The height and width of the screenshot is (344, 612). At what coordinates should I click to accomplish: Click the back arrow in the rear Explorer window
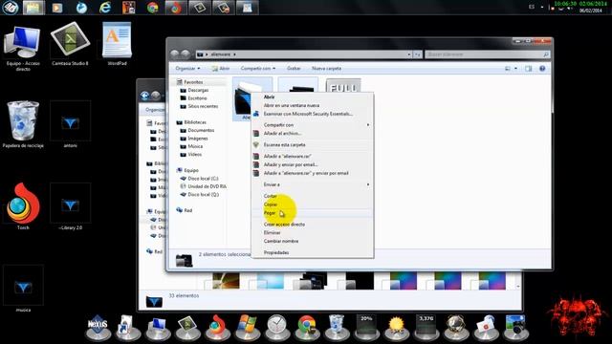pos(144,96)
